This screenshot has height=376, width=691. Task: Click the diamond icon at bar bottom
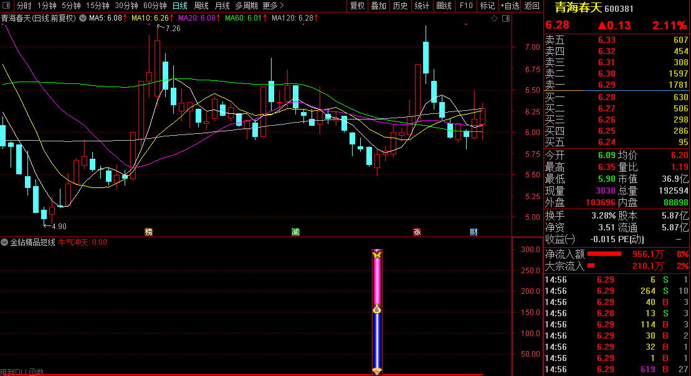click(x=377, y=371)
